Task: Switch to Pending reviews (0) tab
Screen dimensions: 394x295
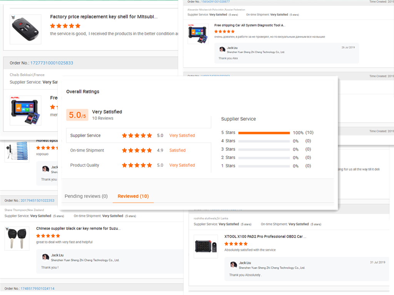Action: (86, 196)
